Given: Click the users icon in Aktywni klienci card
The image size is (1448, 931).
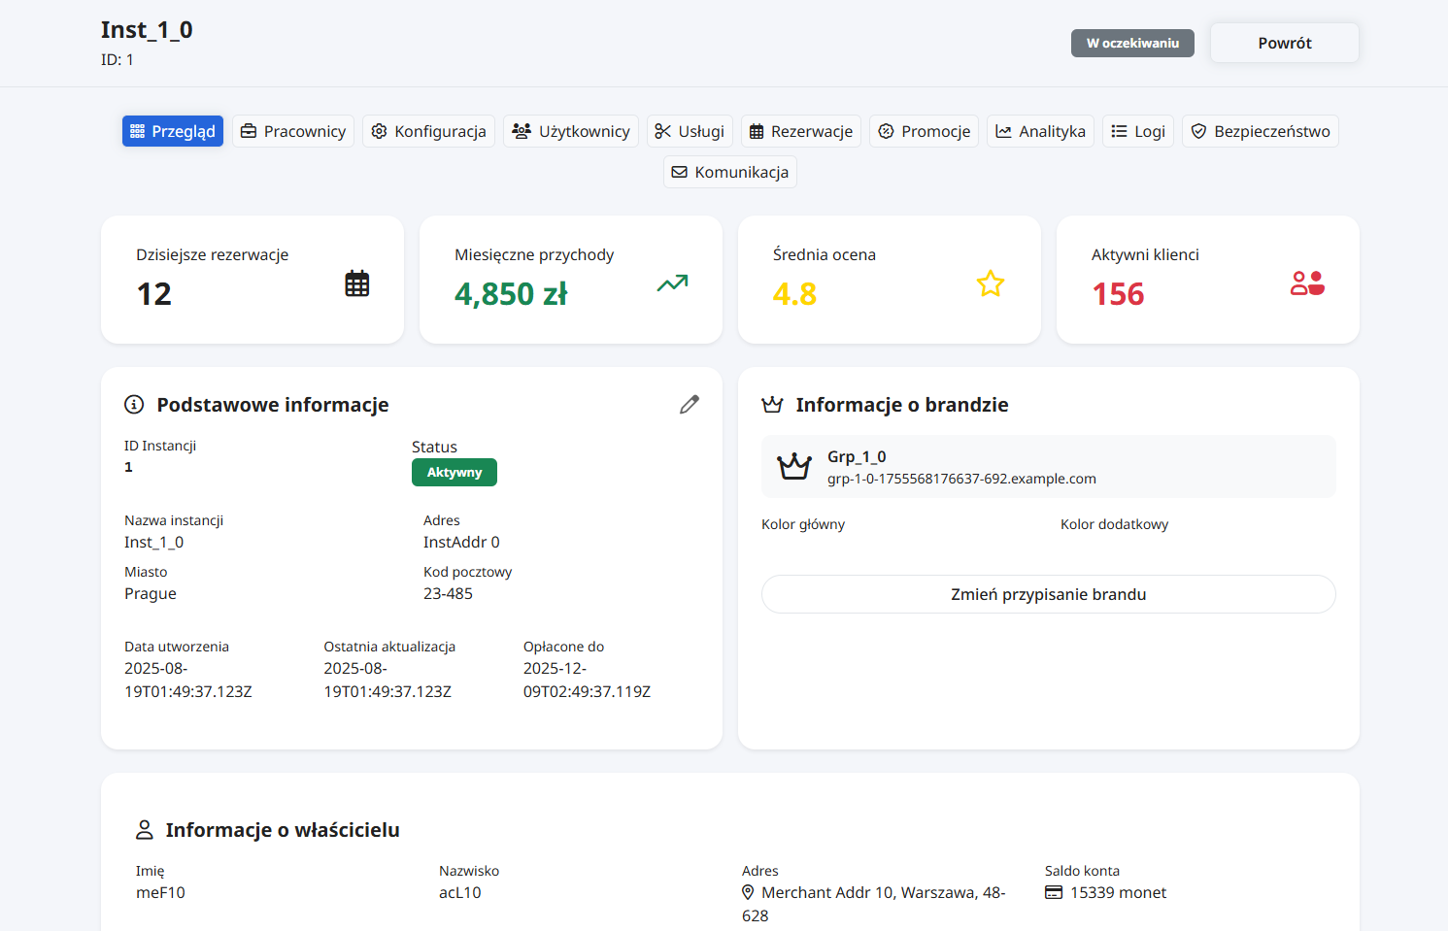Looking at the screenshot, I should (x=1308, y=283).
